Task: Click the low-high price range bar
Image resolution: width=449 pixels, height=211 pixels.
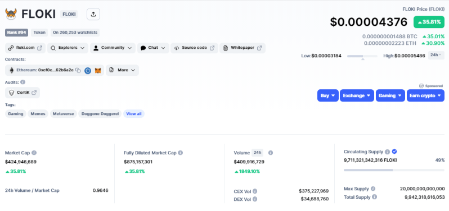Action: [x=362, y=57]
